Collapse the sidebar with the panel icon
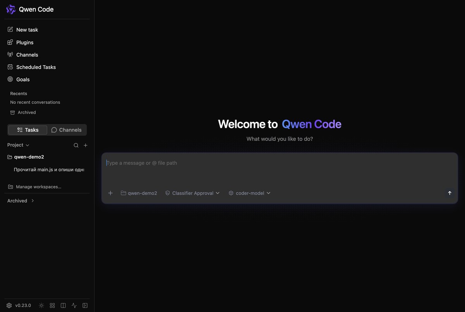 [85, 305]
